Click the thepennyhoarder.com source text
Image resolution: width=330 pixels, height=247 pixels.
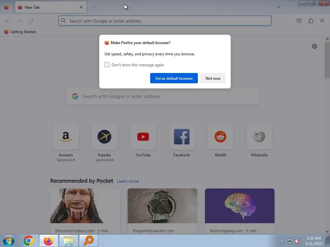pos(153,231)
